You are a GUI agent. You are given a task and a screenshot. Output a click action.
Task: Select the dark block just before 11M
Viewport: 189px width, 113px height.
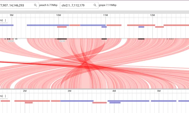(104, 39)
